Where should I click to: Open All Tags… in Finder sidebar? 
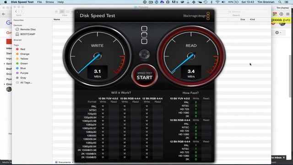point(24,82)
